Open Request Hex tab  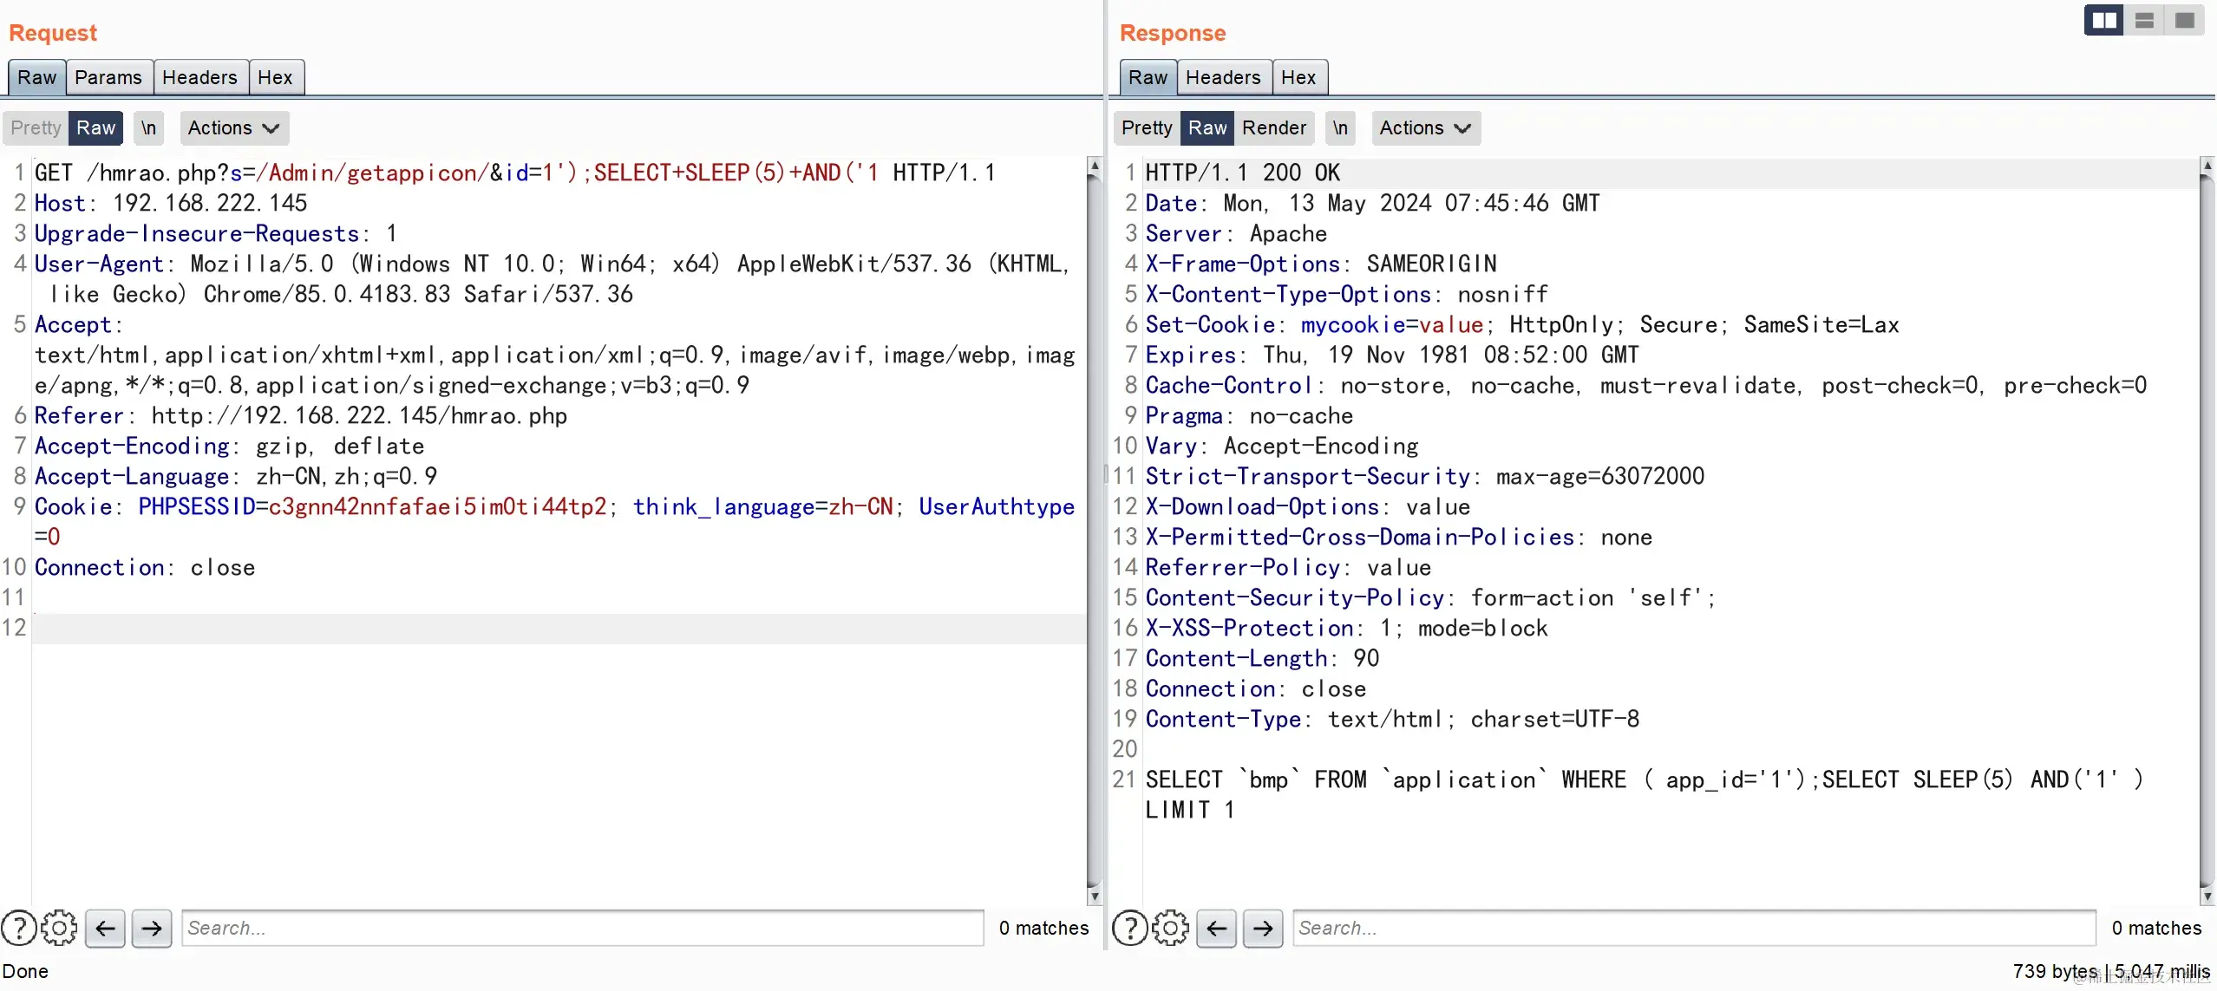point(275,77)
